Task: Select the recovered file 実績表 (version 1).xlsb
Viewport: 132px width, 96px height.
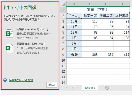Action: click(x=28, y=34)
